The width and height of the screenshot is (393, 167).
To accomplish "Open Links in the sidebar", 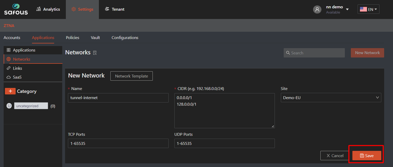I will [17, 68].
